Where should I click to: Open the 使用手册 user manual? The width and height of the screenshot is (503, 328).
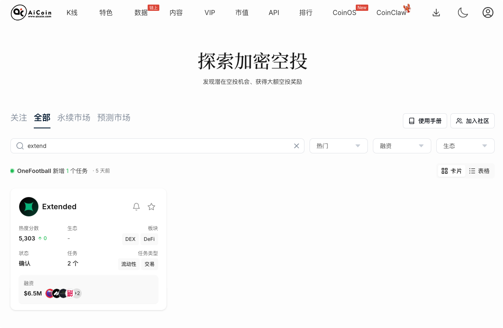425,121
